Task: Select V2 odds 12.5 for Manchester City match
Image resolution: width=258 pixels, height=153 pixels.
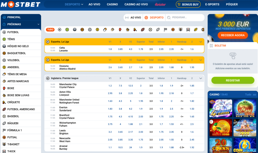Action: pyautogui.click(x=131, y=86)
